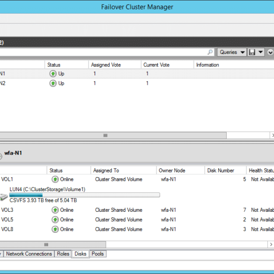The width and height of the screenshot is (274, 274).
Task: Expand the round chevron button beside save
Action: coord(270,52)
